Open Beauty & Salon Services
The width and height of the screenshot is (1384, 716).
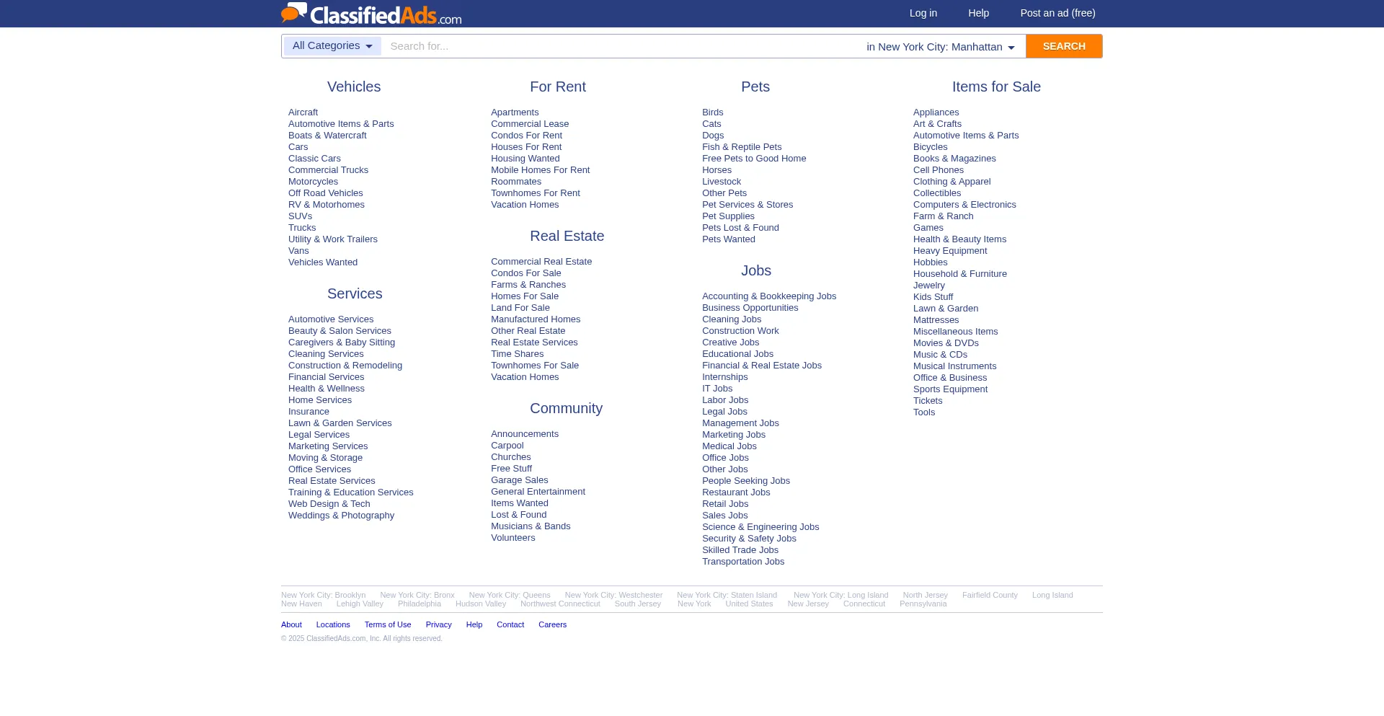340,331
